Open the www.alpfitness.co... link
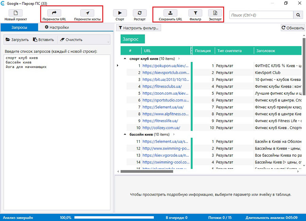This screenshot has height=221, width=306. pyautogui.click(x=166, y=114)
